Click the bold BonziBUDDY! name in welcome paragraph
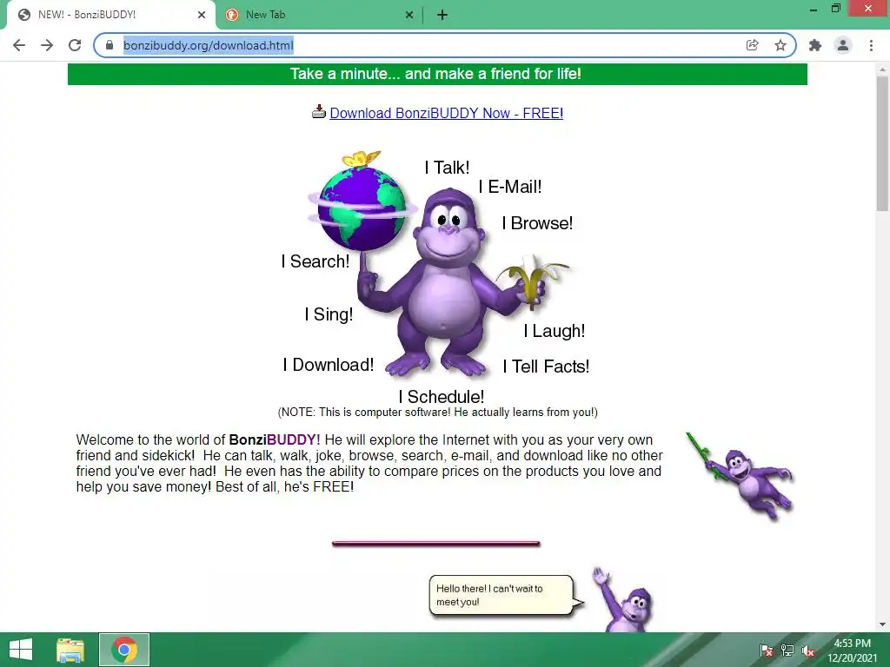The height and width of the screenshot is (667, 890). coord(275,439)
